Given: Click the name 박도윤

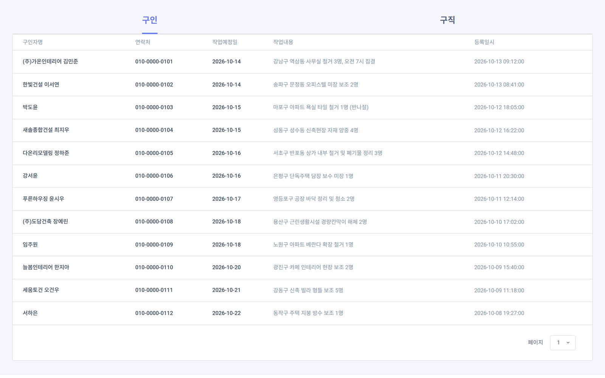Looking at the screenshot, I should point(30,107).
